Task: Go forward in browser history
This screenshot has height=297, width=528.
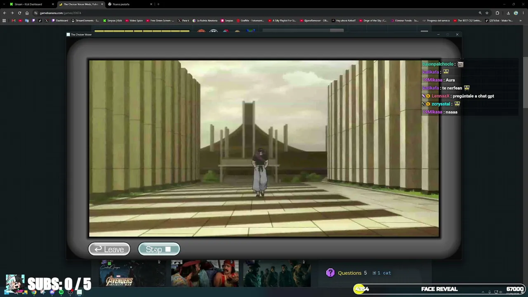Action: click(x=12, y=13)
